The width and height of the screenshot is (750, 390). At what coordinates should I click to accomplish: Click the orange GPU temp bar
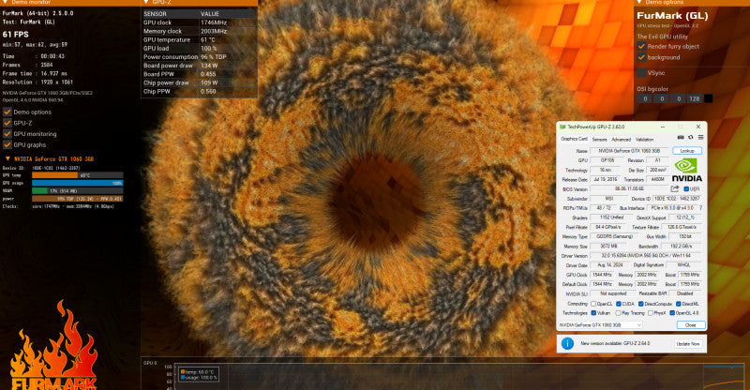[x=54, y=175]
